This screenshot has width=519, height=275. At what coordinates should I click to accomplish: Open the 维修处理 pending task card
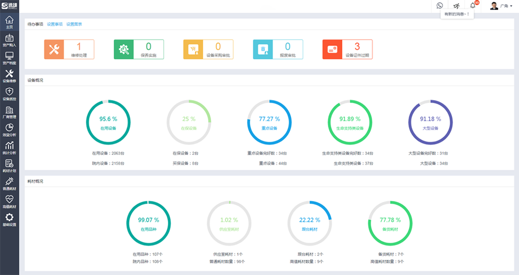[69, 49]
